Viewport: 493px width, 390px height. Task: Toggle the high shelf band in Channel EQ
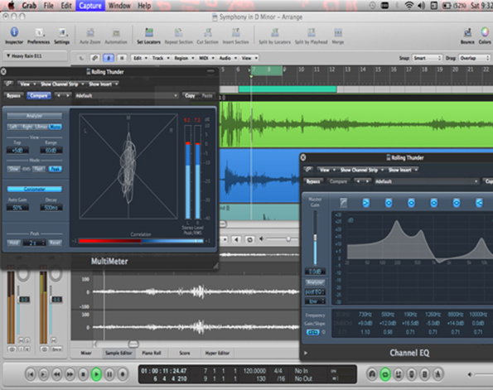point(479,203)
